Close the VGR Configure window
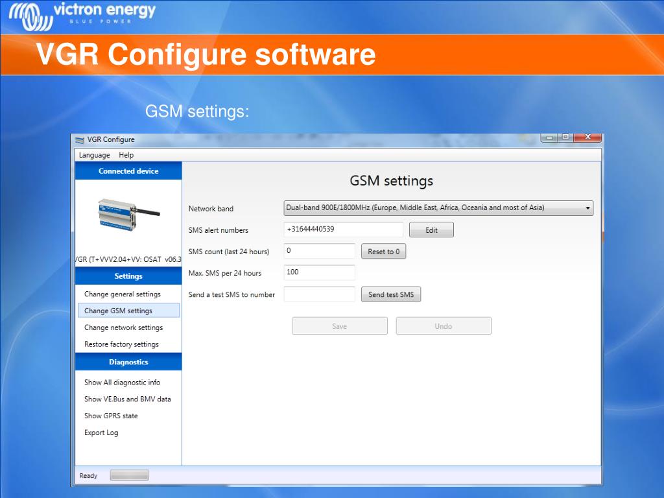Viewport: 664px width, 498px height. coord(587,137)
